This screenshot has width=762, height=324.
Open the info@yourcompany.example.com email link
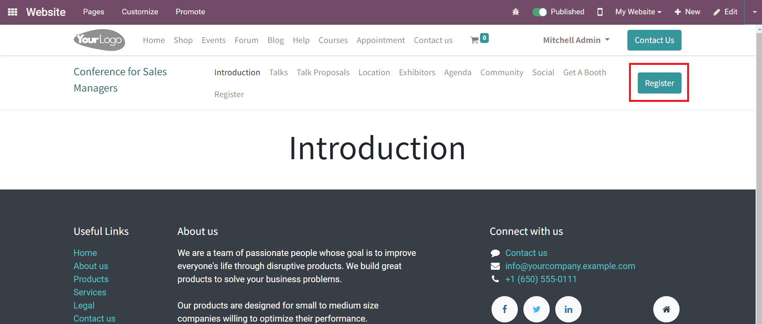tap(570, 266)
